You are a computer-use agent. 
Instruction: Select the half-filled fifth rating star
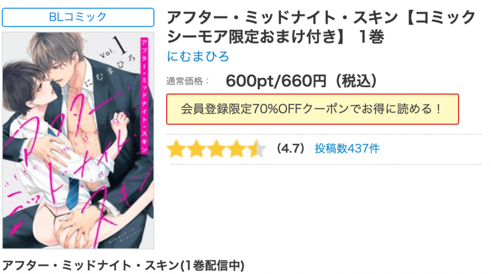[x=257, y=149]
